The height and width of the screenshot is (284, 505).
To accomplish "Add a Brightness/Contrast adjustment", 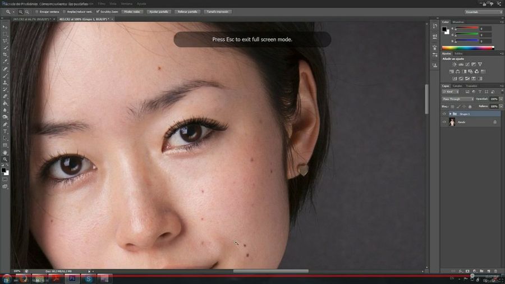I will [454, 65].
